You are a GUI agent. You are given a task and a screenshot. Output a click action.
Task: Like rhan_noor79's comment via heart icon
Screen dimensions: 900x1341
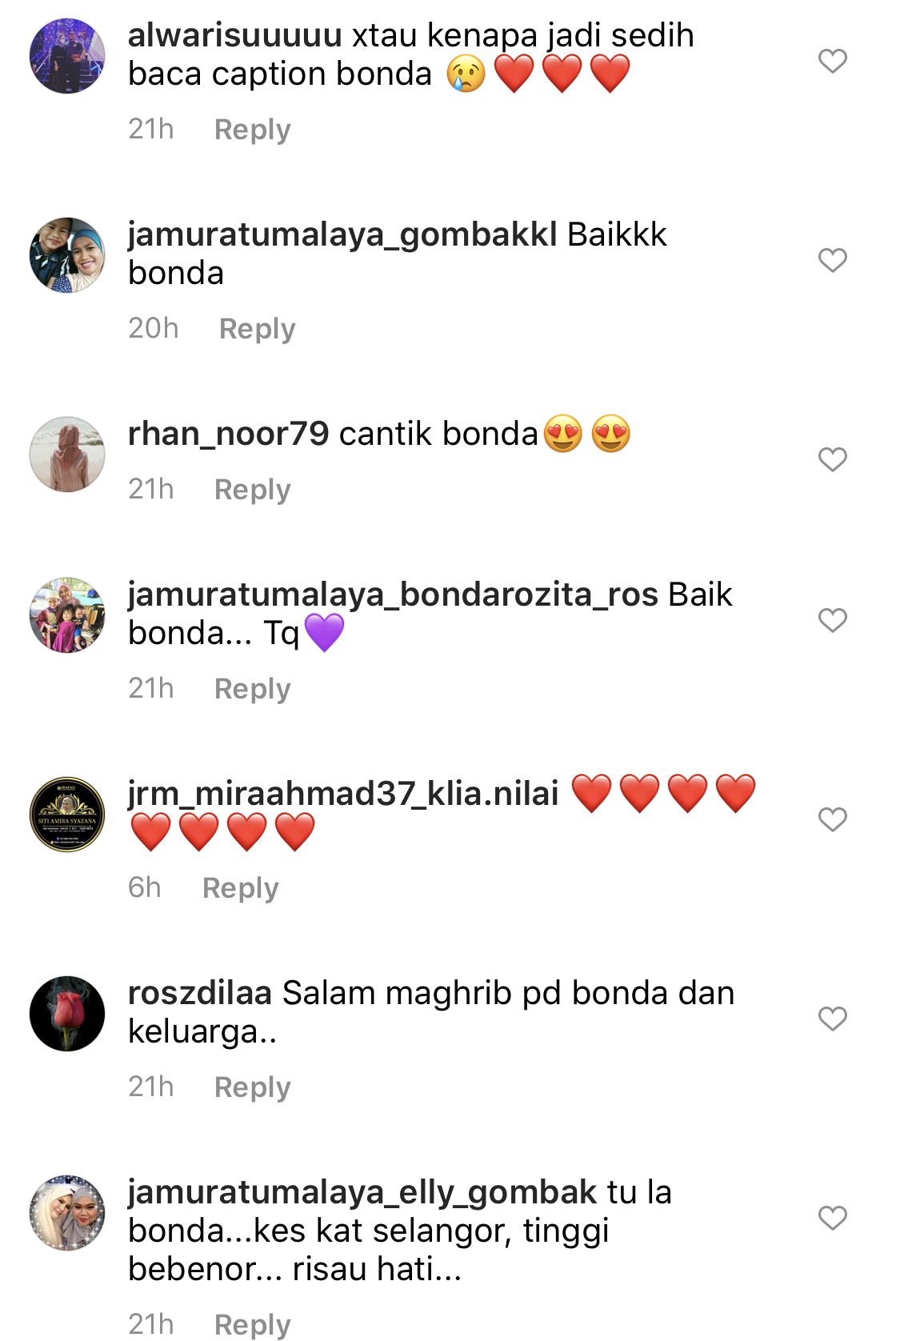tap(832, 459)
